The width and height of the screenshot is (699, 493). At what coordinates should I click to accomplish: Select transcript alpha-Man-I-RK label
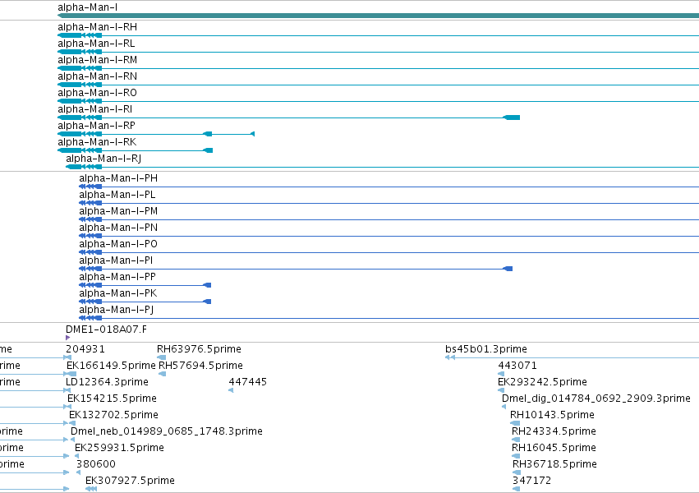[97, 143]
